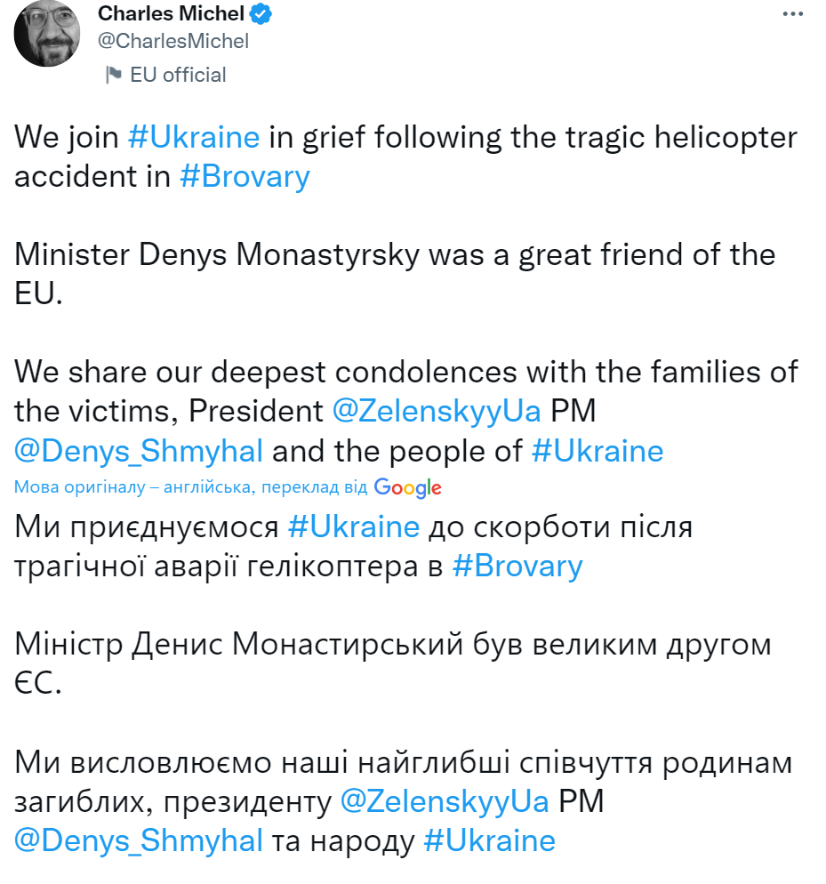Click the @CharlesMichel handle
Viewport: 826px width, 884px height.
pyautogui.click(x=172, y=41)
